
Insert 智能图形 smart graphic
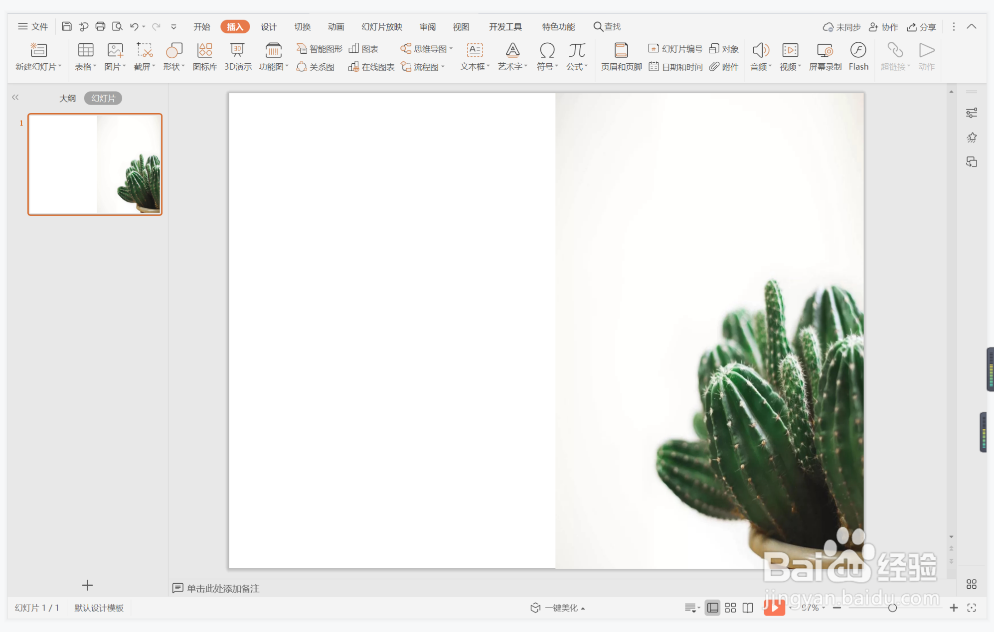pyautogui.click(x=320, y=49)
